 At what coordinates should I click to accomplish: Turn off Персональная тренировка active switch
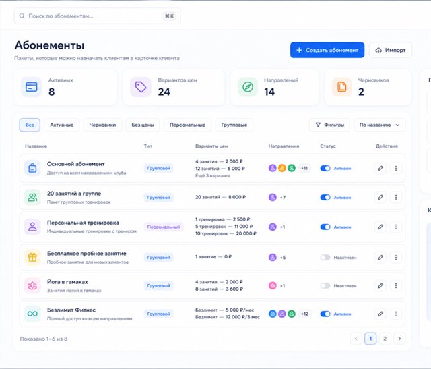pyautogui.click(x=325, y=227)
